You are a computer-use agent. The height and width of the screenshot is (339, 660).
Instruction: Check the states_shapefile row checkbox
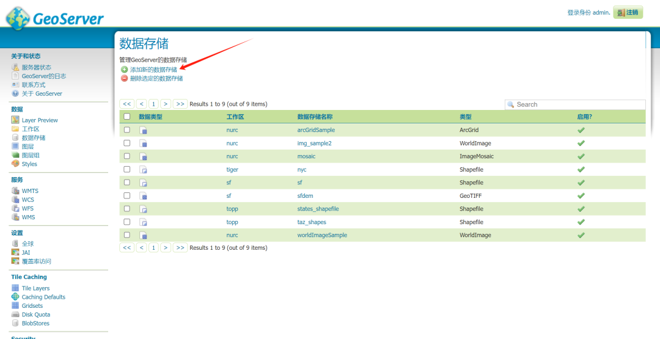(127, 209)
